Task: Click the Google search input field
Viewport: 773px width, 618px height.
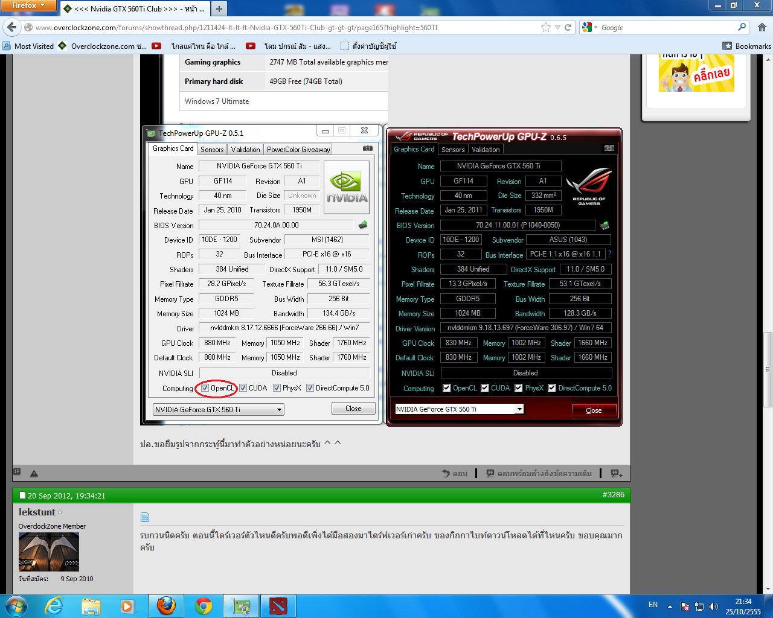Action: pos(667,27)
